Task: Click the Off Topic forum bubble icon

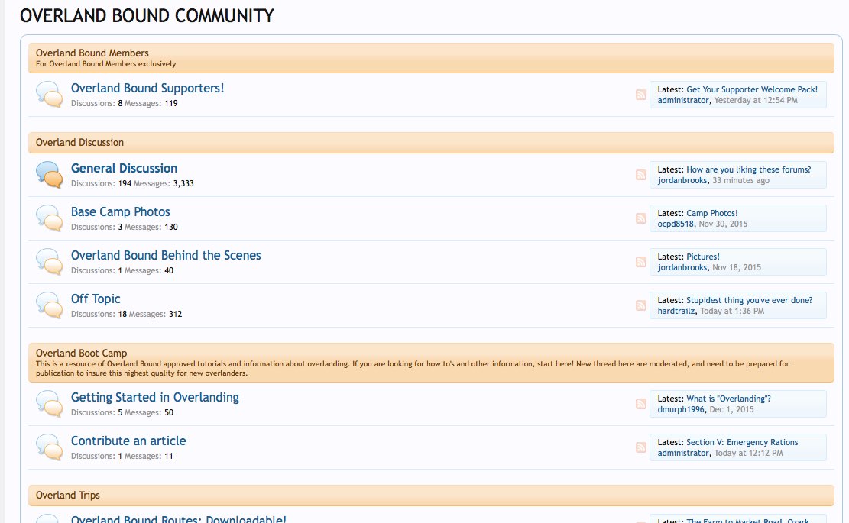Action: [49, 305]
